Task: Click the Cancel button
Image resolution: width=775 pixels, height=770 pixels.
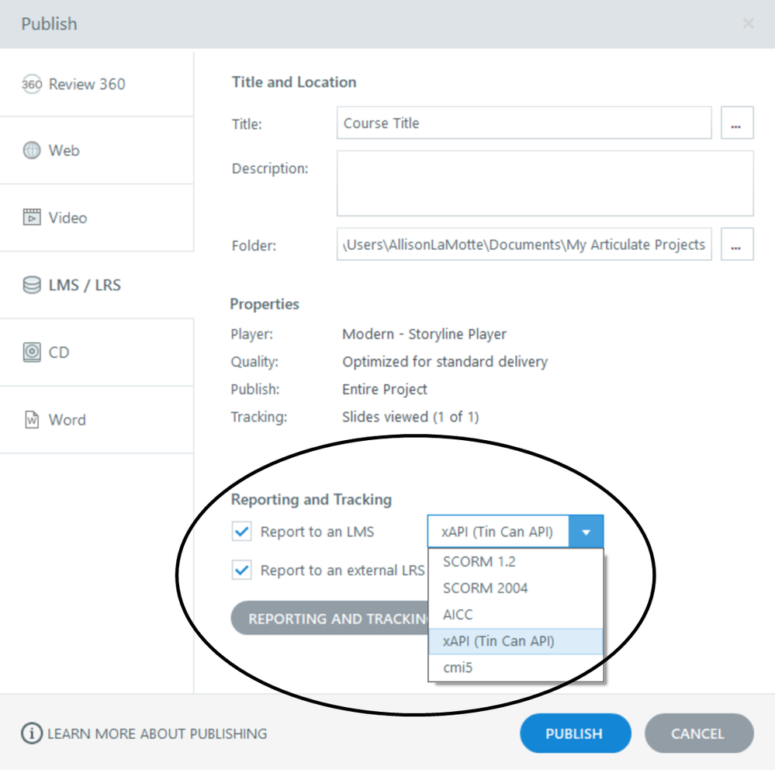Action: coord(698,734)
